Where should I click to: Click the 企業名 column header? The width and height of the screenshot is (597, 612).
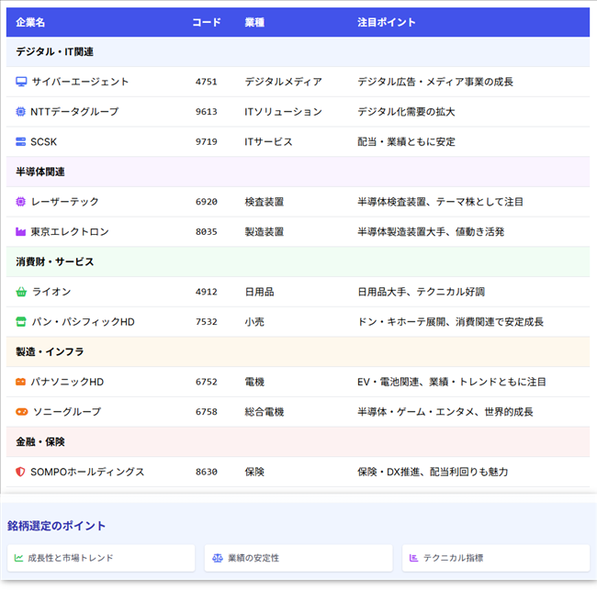(30, 22)
